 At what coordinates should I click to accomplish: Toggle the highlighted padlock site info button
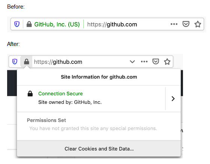click(x=27, y=62)
